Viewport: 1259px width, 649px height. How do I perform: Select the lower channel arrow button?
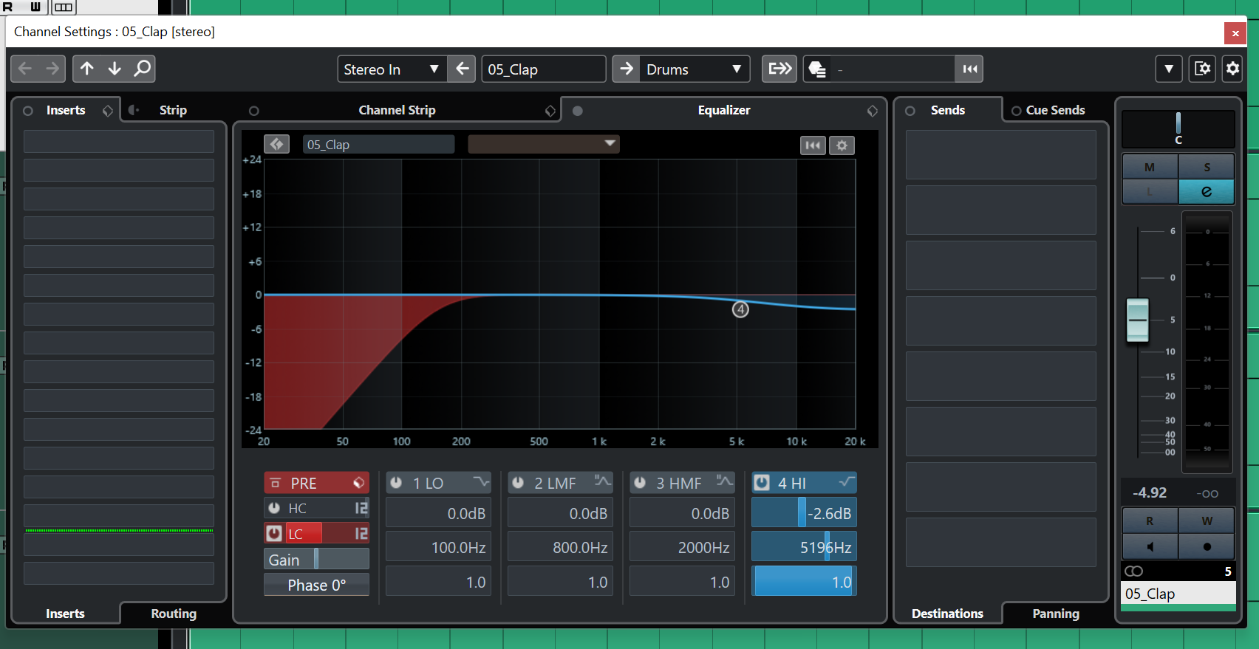pyautogui.click(x=115, y=69)
